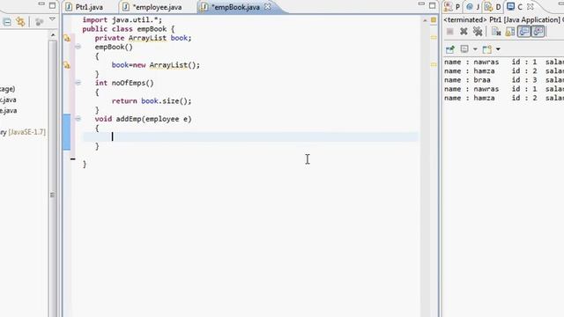Click Collapse All in Package Explorer

(7, 22)
